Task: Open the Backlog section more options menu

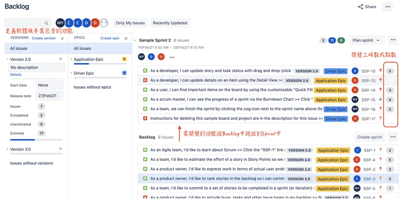Action: pos(393,137)
